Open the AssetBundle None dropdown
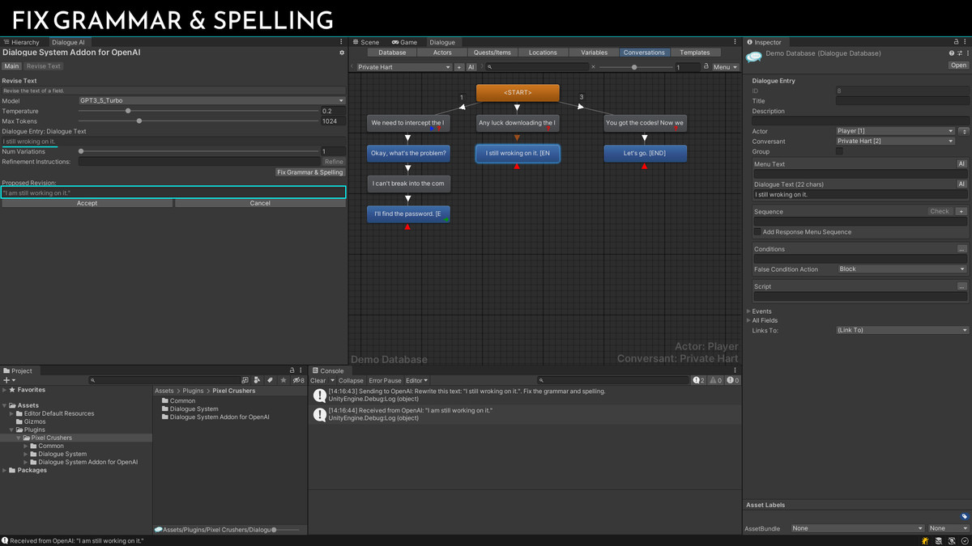The width and height of the screenshot is (972, 546). point(859,528)
